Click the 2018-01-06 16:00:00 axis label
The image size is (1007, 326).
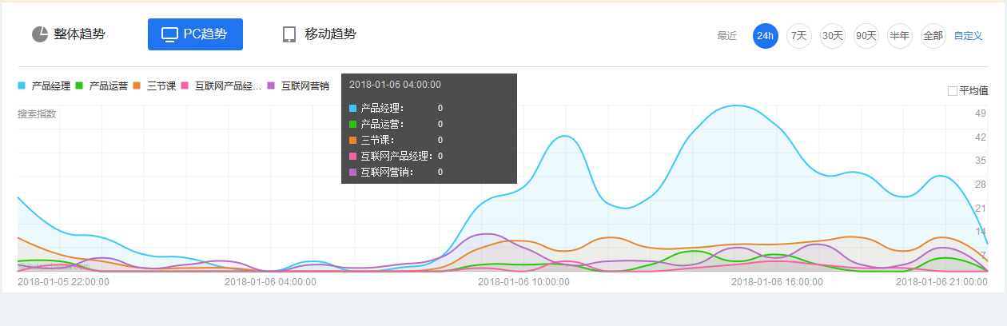click(777, 281)
